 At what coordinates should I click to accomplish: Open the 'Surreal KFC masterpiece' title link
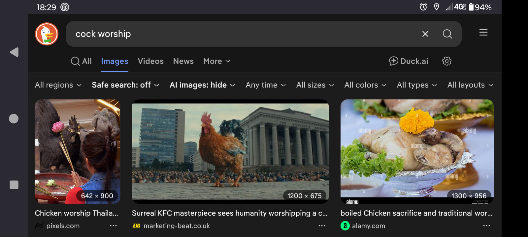pos(230,213)
